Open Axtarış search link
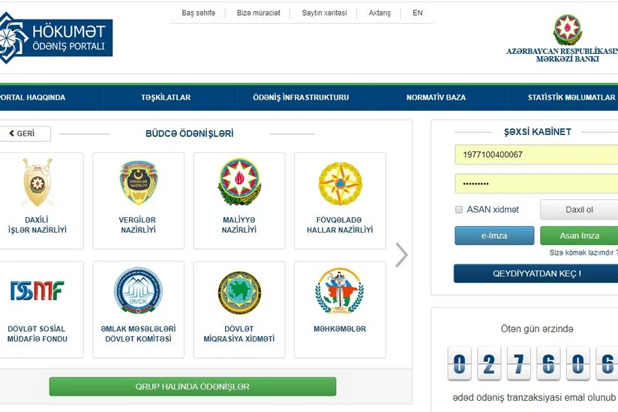The image size is (618, 412). [379, 13]
